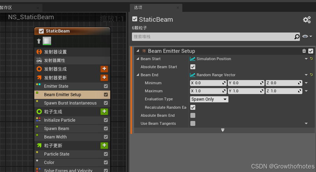Screen dimensions: 316x172
Task: Open Beam Start input type dropdown arrow
Action: [x=306, y=59]
